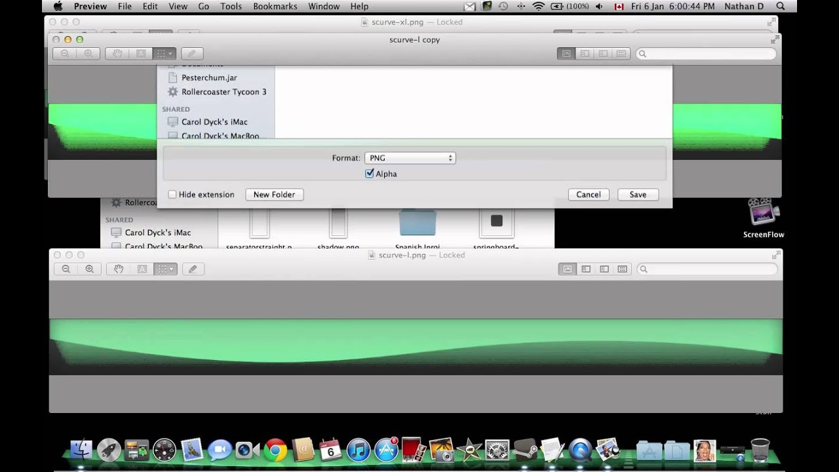The width and height of the screenshot is (839, 472).
Task: Open selection tool dropdown in scurve-l.png toolbar
Action: (165, 269)
